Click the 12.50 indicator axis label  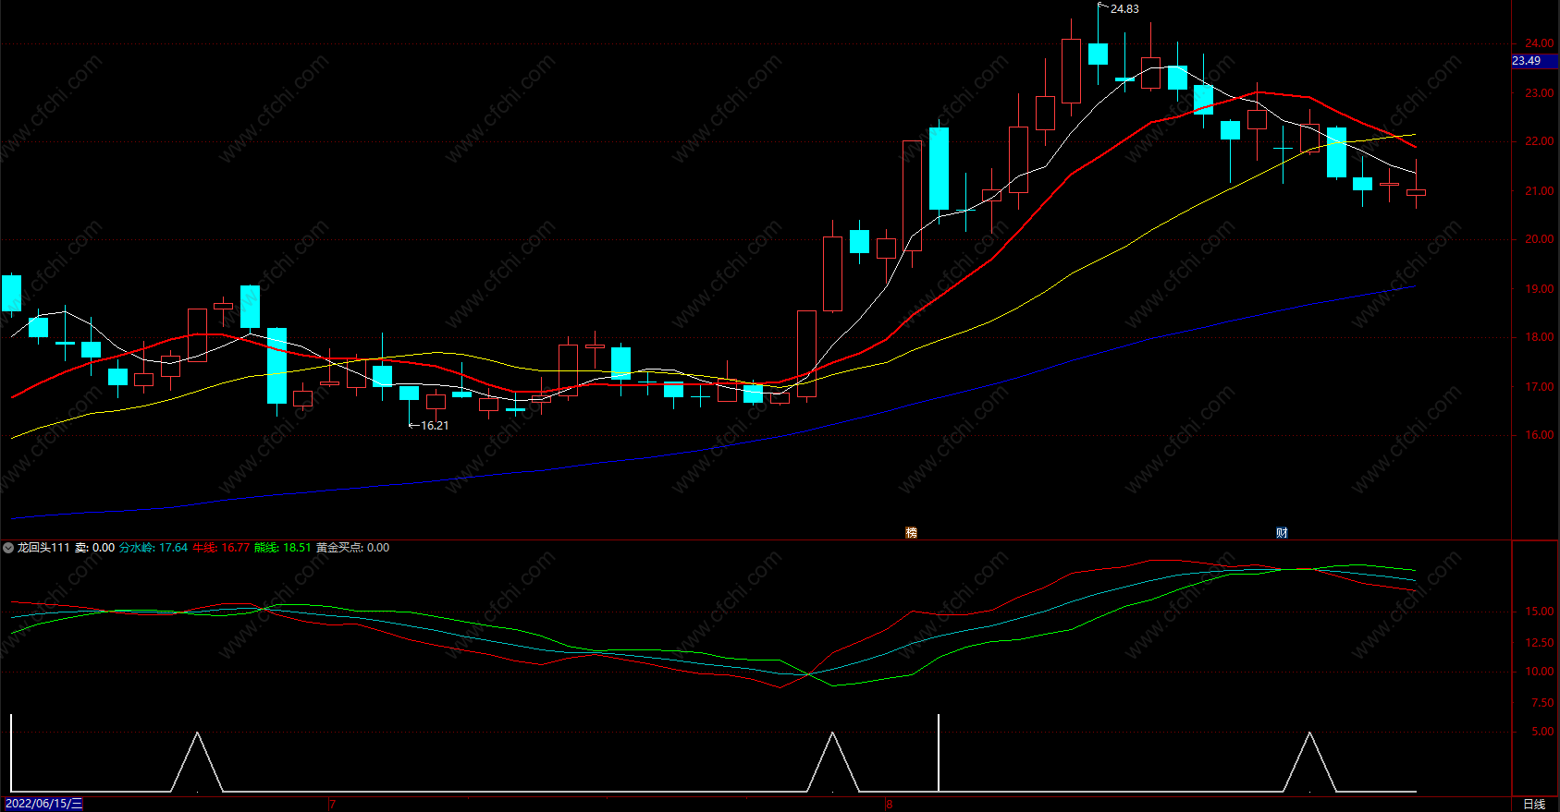point(1540,642)
